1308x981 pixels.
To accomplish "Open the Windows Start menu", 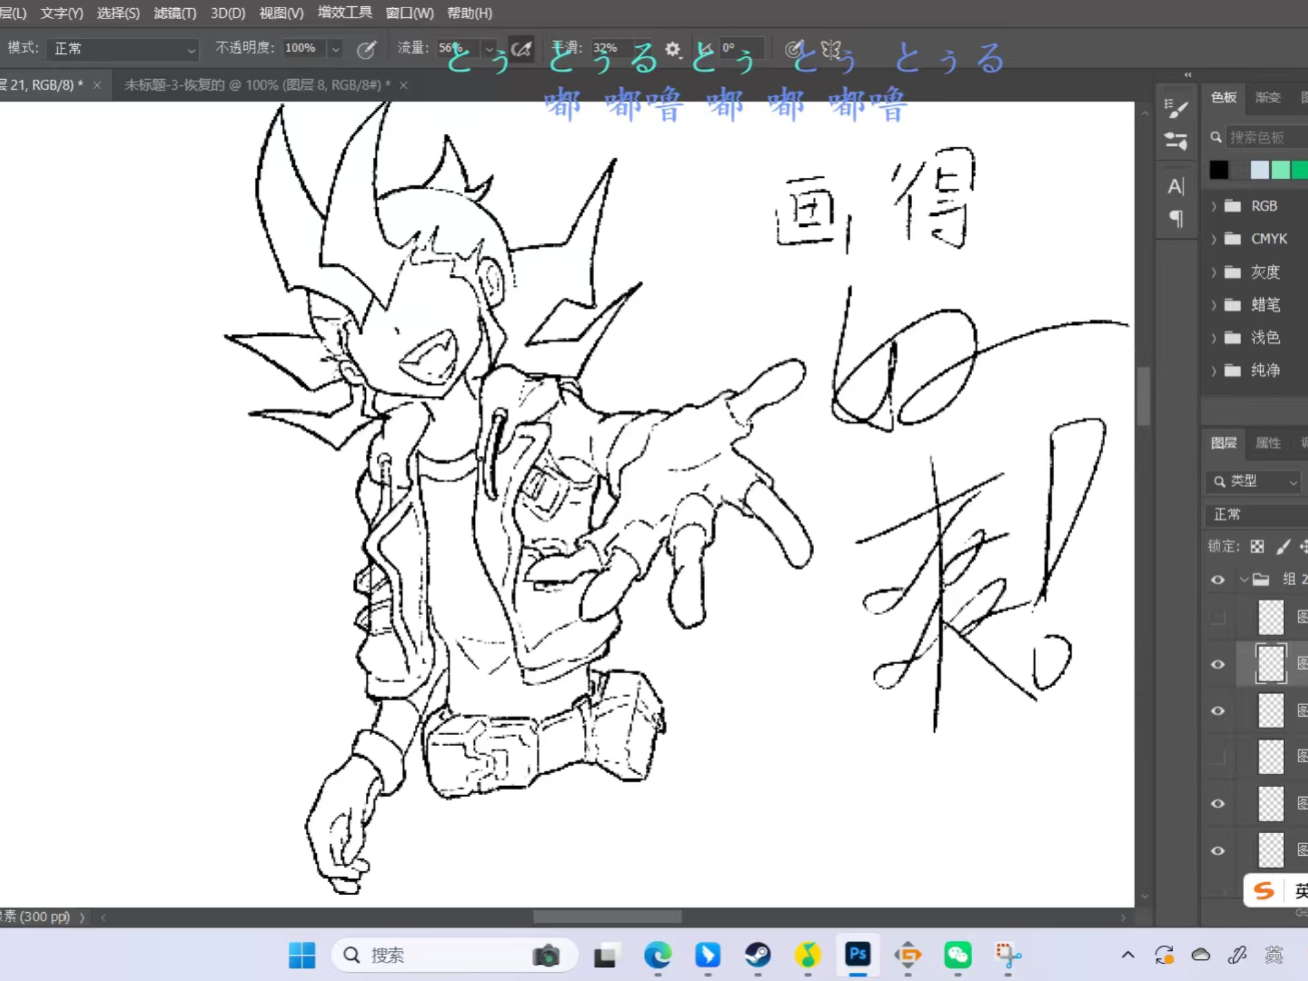I will point(302,955).
